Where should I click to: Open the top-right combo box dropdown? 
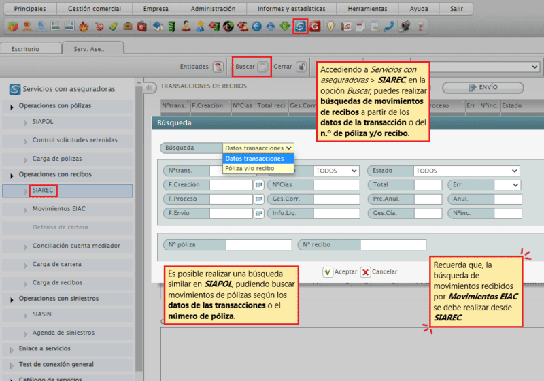[534, 67]
